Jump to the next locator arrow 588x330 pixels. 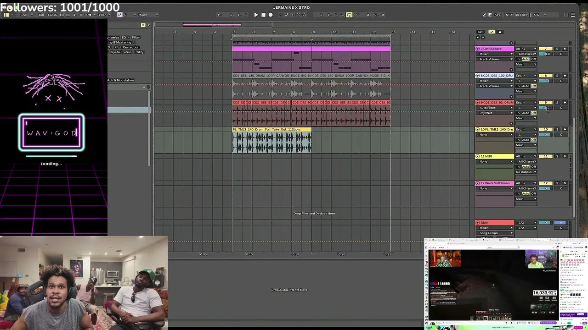coord(482,37)
